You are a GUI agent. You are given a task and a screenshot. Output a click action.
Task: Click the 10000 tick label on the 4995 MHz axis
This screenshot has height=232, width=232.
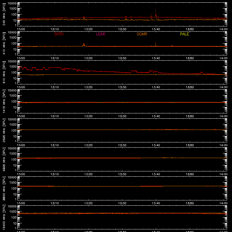12,148
